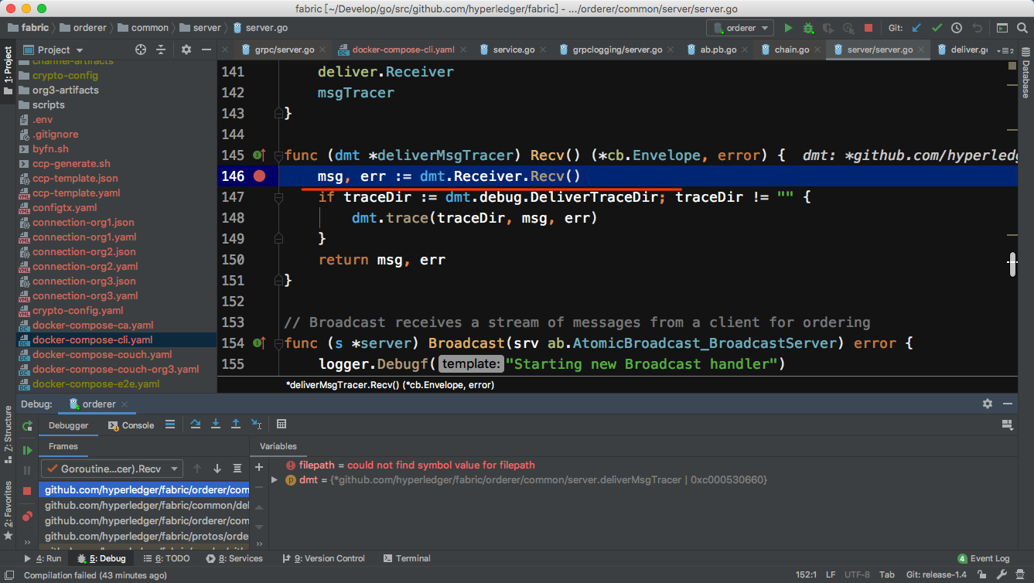Stop the debug session with the red square
1034x583 pixels.
coord(28,491)
